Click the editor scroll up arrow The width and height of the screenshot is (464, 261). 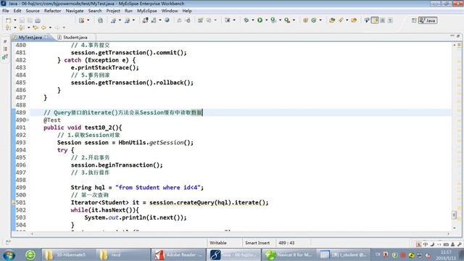pos(455,45)
